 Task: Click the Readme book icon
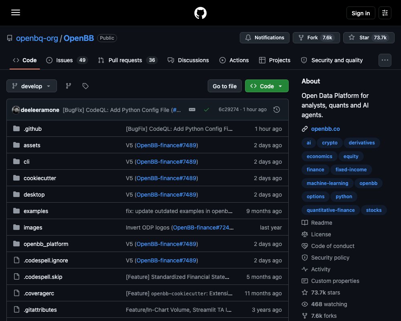tap(305, 222)
